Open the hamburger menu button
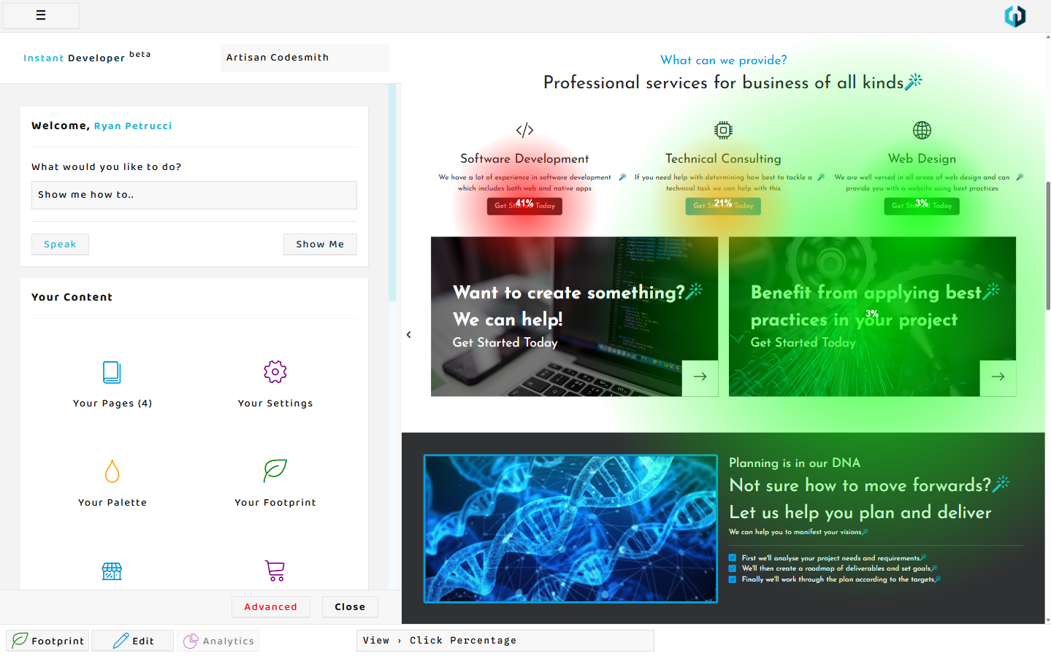 pos(41,15)
